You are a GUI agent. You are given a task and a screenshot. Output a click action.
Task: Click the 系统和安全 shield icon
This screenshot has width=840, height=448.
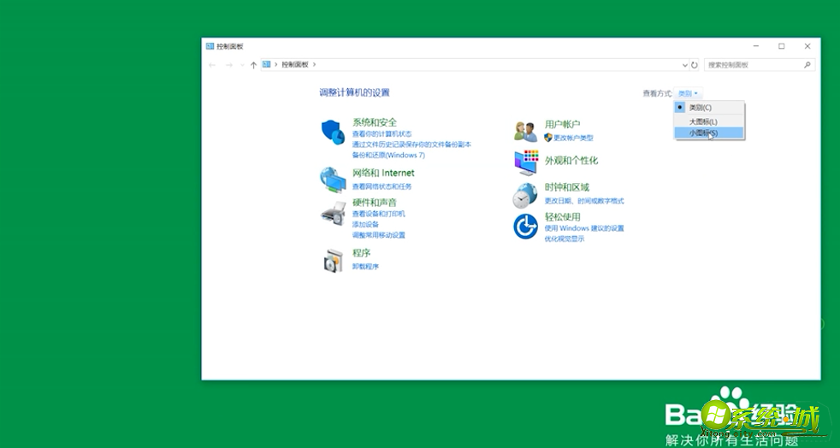pos(333,132)
